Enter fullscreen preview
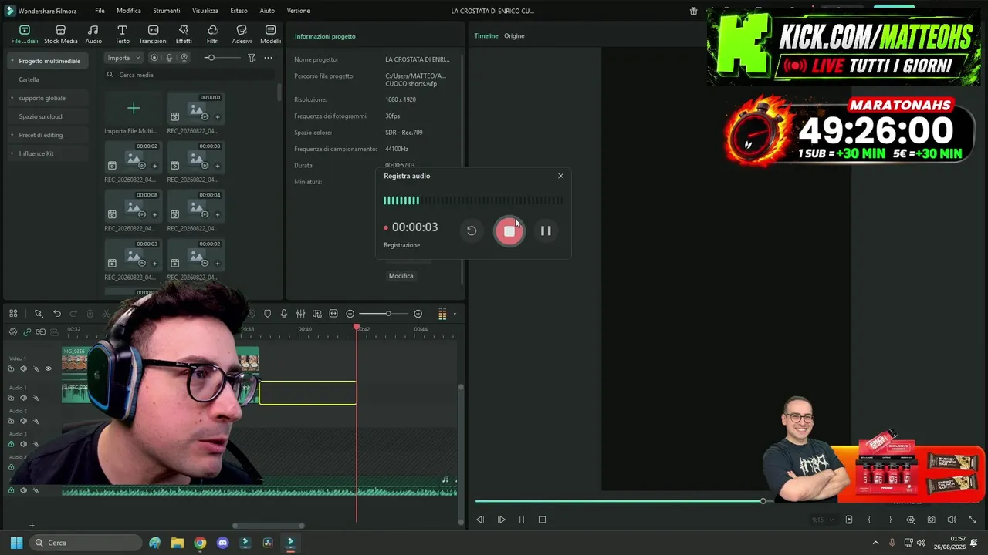Viewport: 988px width, 555px height. pyautogui.click(x=972, y=520)
